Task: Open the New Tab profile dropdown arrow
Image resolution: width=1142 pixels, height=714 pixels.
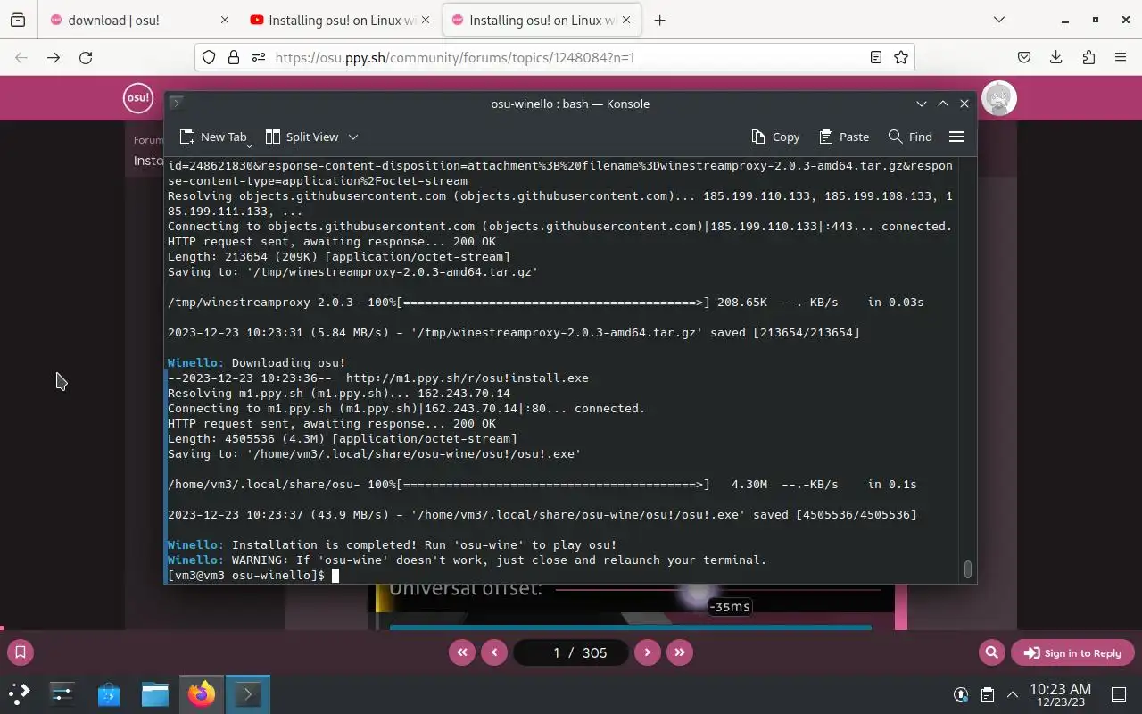Action: [x=249, y=144]
